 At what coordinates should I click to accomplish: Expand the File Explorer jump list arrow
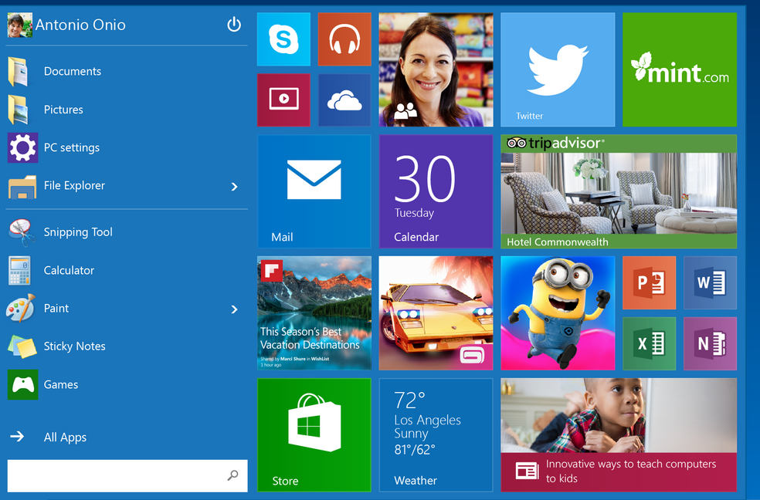coord(235,187)
